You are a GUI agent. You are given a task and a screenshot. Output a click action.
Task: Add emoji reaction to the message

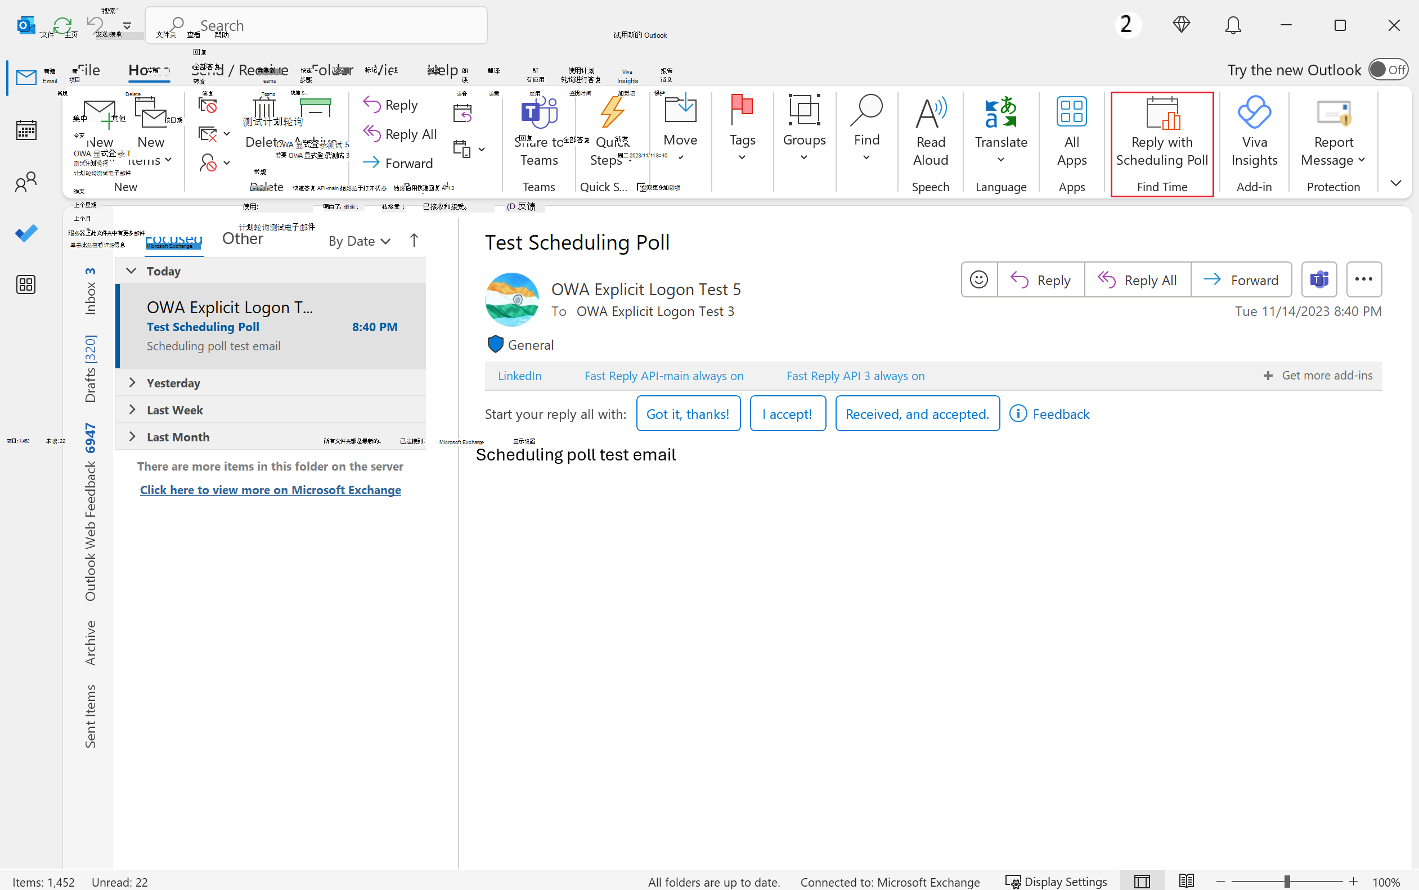tap(979, 279)
